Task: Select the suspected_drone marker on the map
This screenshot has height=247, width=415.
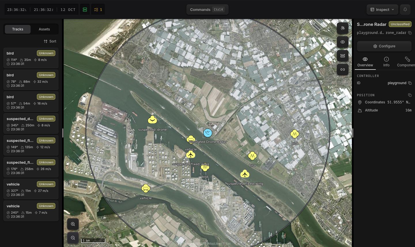Action: coord(152,120)
